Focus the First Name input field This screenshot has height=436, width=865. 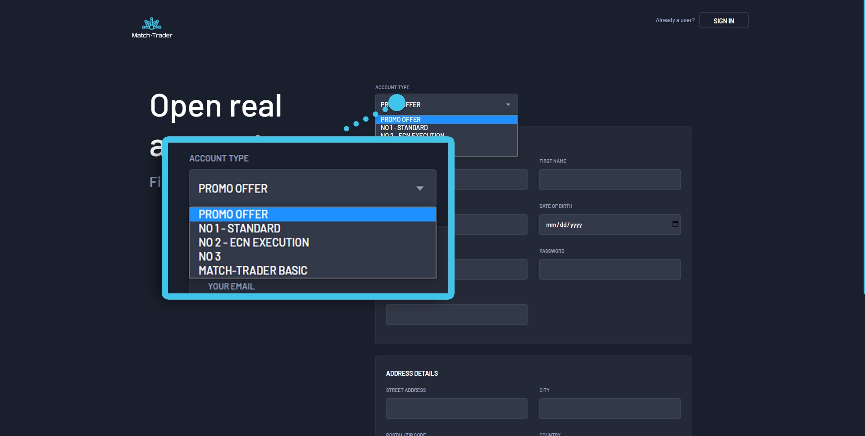coord(609,180)
